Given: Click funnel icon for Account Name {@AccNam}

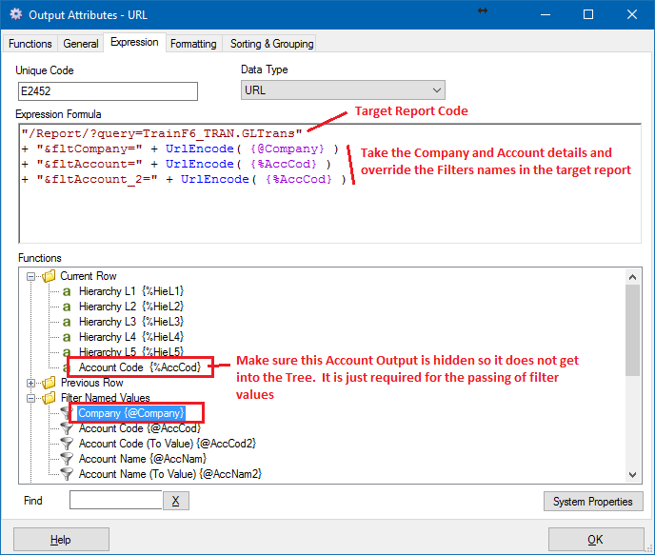Looking at the screenshot, I should click(x=67, y=459).
